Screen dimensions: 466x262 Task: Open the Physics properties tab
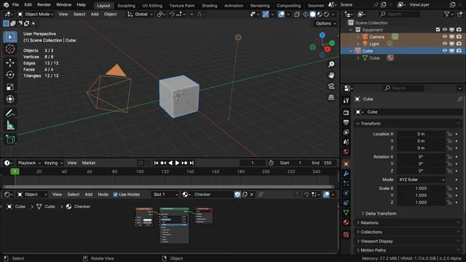pos(346,194)
